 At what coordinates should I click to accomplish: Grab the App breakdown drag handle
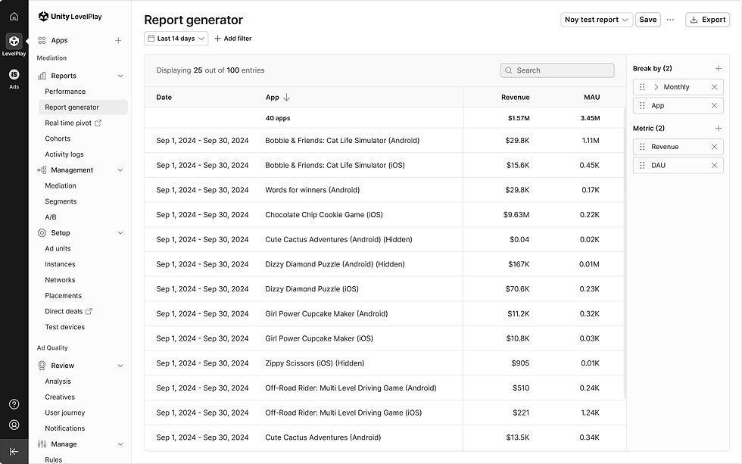pyautogui.click(x=642, y=105)
